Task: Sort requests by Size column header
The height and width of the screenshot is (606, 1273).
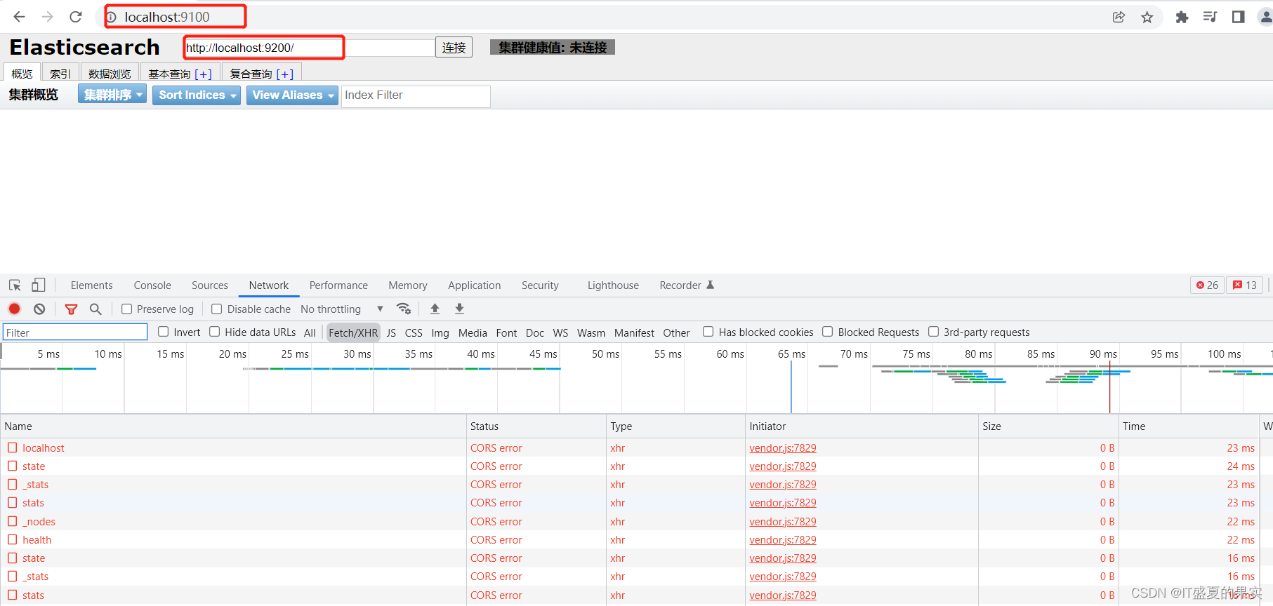Action: 1048,426
